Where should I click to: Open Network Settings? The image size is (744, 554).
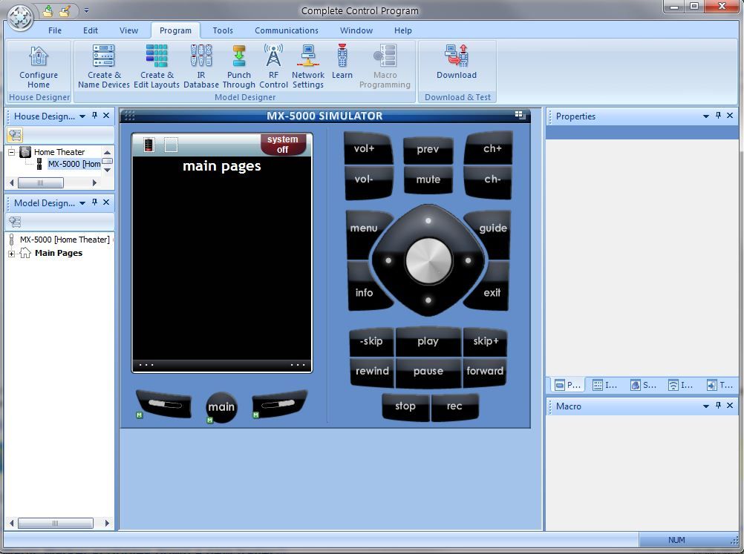[x=308, y=67]
